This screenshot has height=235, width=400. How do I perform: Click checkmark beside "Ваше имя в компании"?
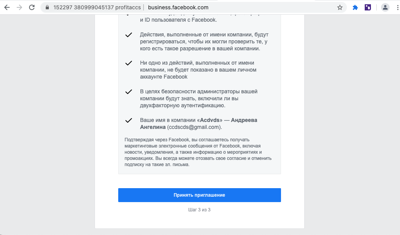(x=129, y=120)
